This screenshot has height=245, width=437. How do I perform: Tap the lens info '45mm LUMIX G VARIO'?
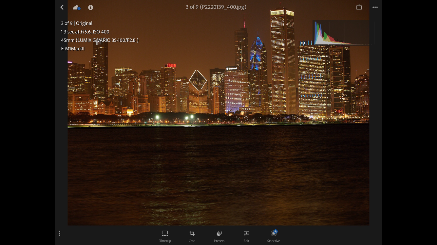pyautogui.click(x=100, y=40)
